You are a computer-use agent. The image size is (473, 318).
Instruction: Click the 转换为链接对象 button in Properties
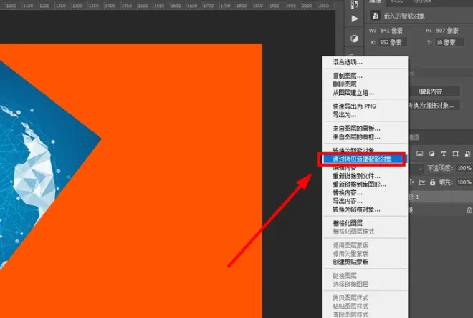433,105
